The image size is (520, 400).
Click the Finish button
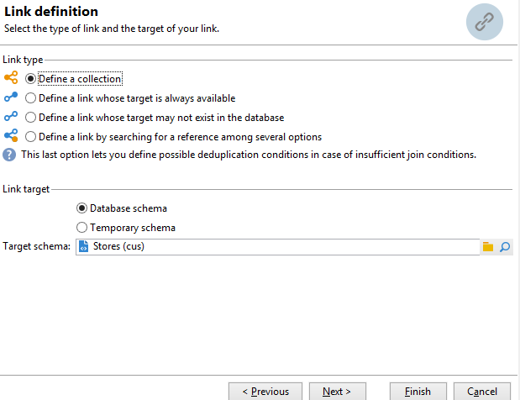click(x=418, y=392)
